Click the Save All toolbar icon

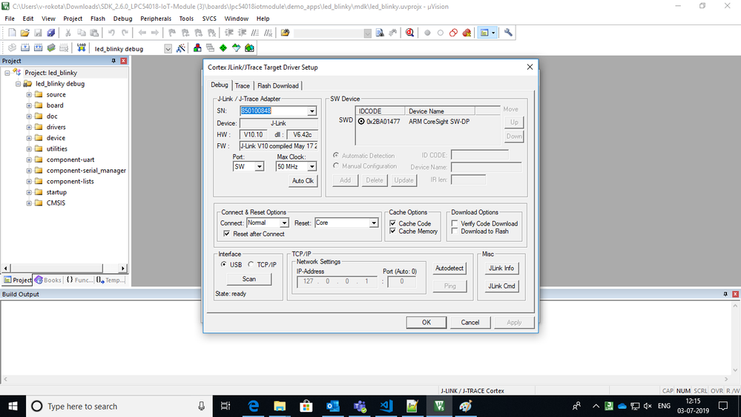tap(51, 33)
